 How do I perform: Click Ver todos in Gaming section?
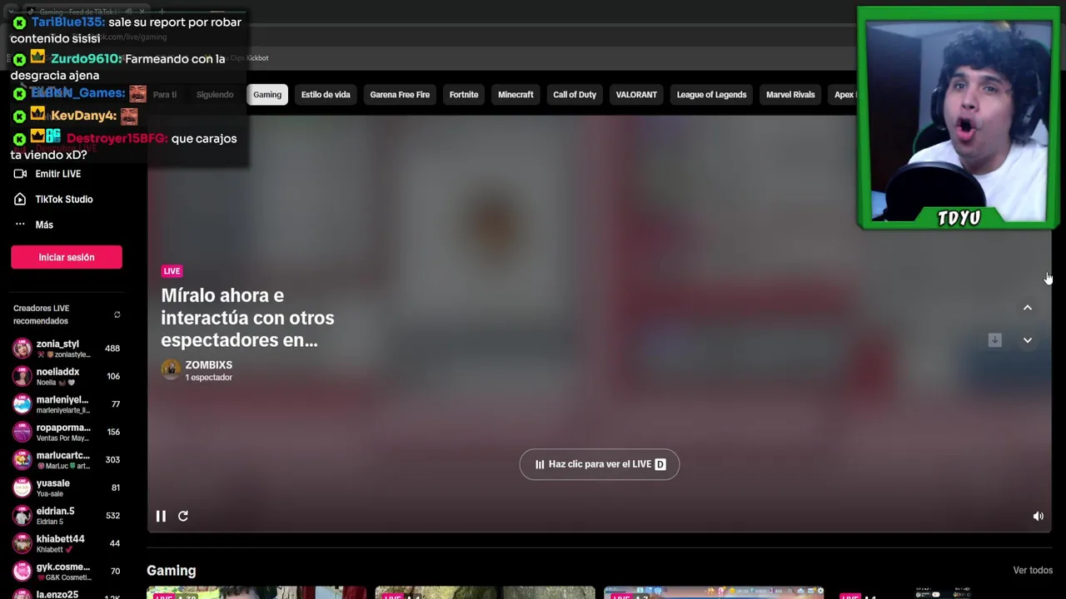coord(1033,571)
